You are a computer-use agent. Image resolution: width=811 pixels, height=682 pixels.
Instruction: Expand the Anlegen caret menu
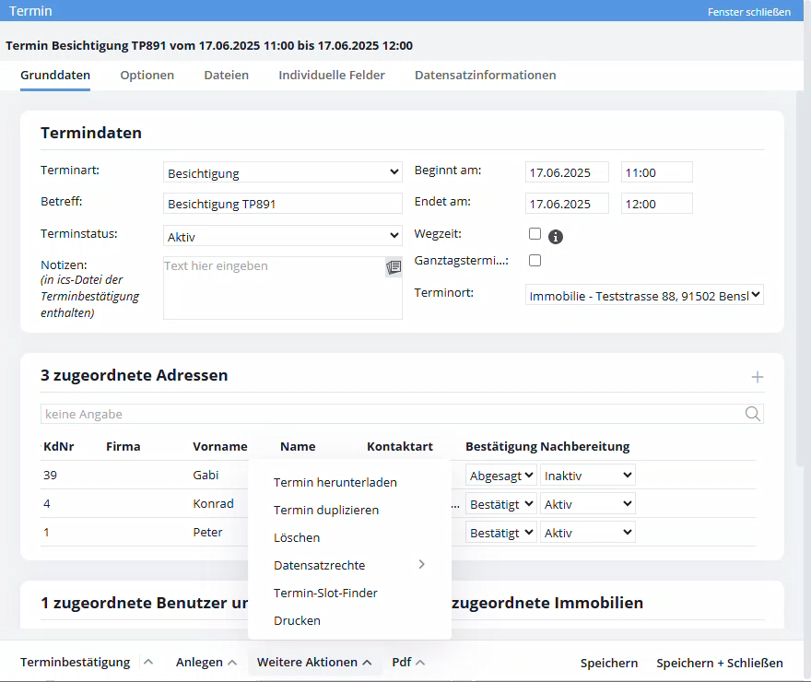[232, 663]
